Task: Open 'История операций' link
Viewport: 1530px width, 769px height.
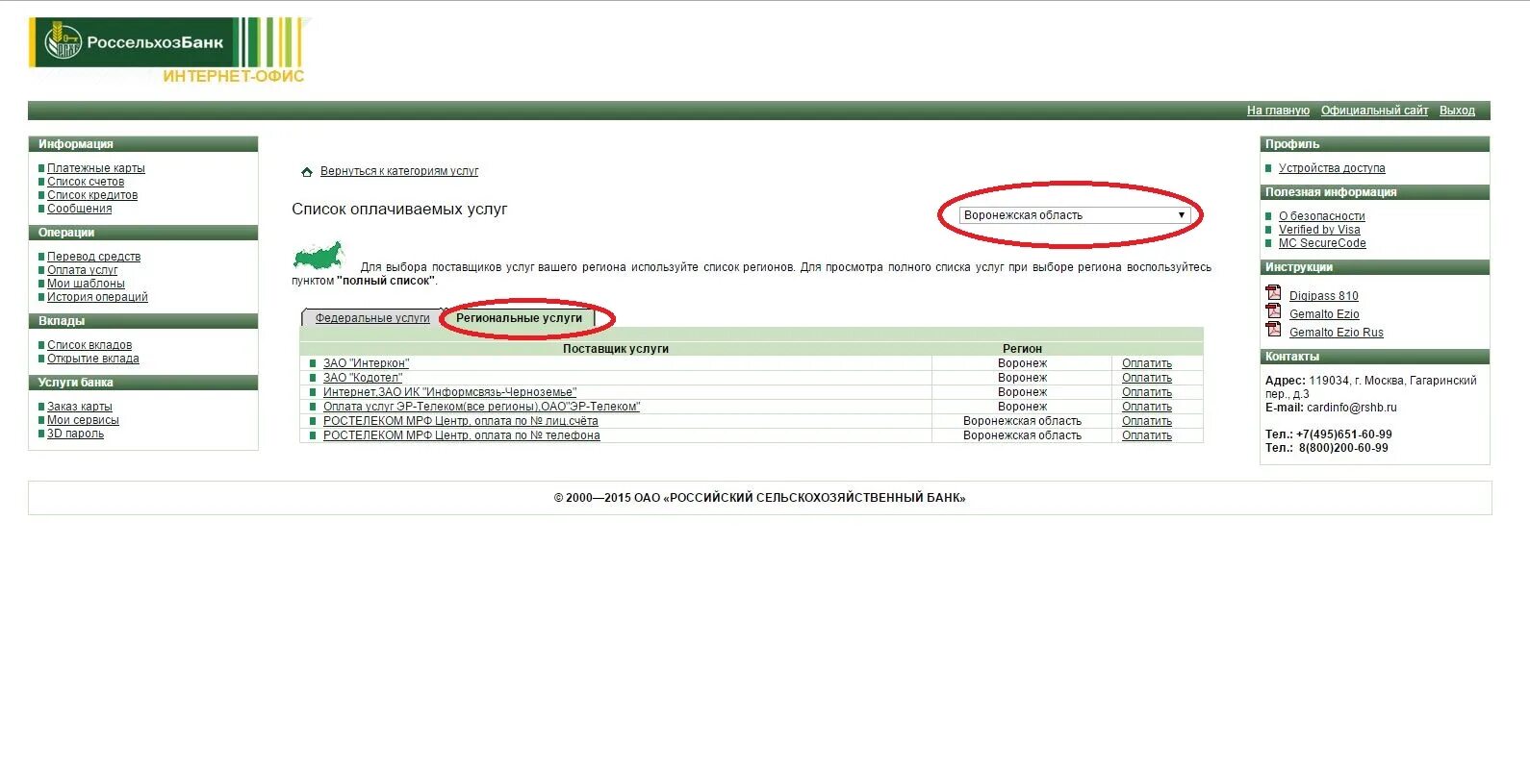Action: 97,297
